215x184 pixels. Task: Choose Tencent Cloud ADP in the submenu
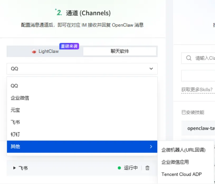pyautogui.click(x=181, y=174)
